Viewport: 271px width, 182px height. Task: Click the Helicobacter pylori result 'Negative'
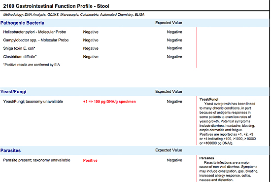pyautogui.click(x=91, y=32)
